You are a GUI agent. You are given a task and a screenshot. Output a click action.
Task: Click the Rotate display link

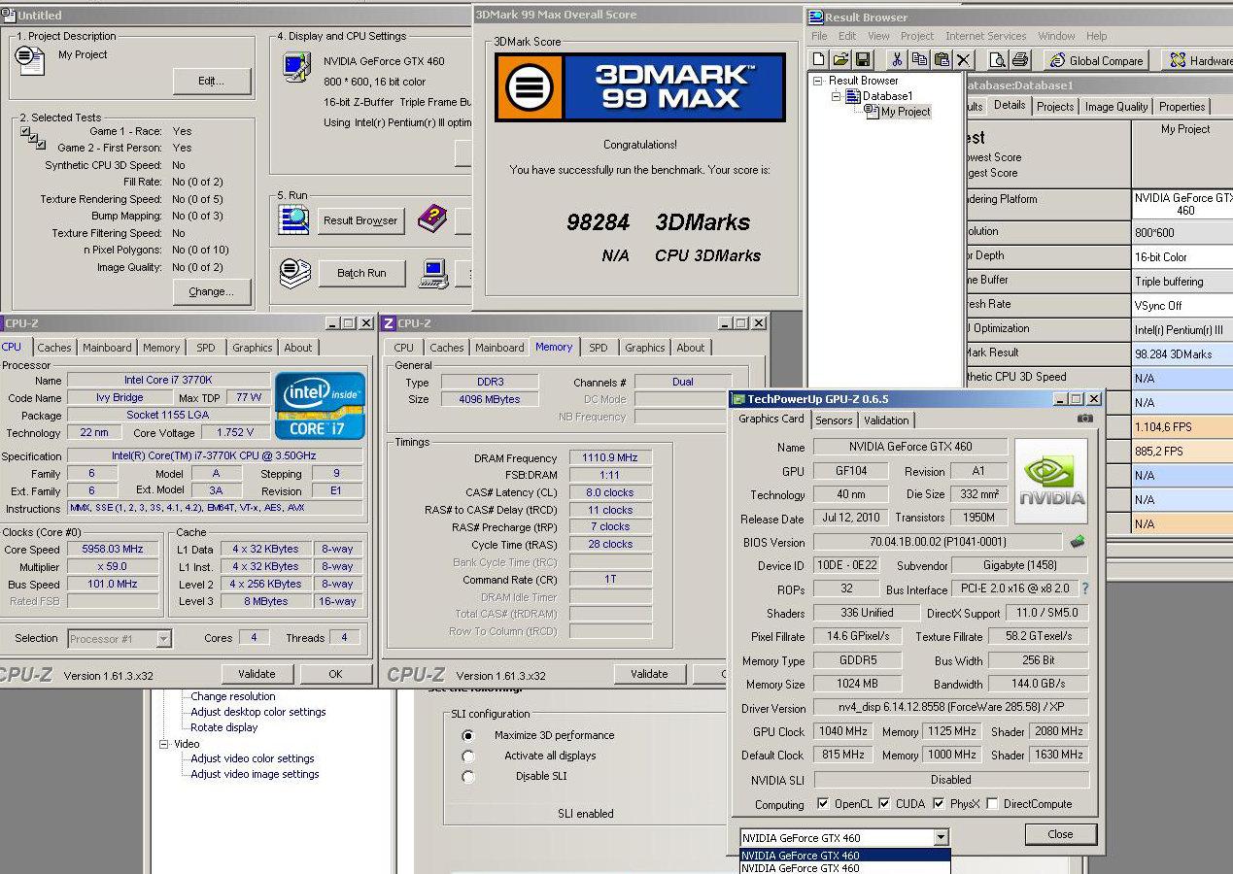pyautogui.click(x=224, y=727)
